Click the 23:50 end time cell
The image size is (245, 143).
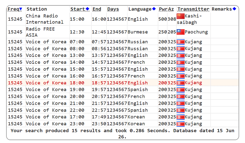(99, 124)
